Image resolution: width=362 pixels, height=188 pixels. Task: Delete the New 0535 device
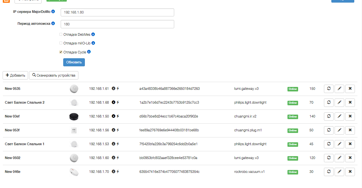click(350, 89)
